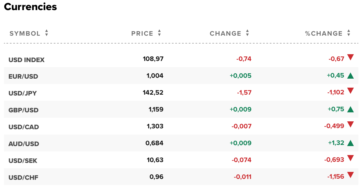Open the EUR/USD symbol link
364x191 pixels.
pos(23,76)
